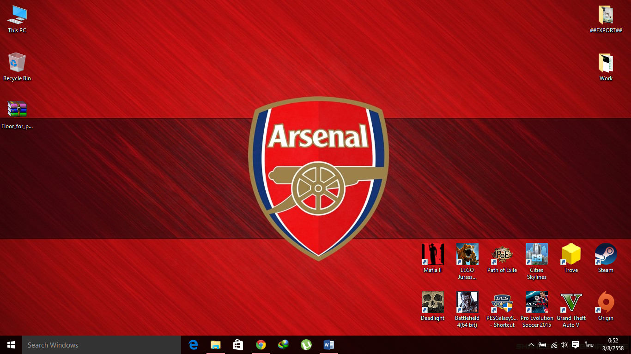The image size is (631, 354).
Task: Switch input language from ไทย
Action: tap(589, 345)
